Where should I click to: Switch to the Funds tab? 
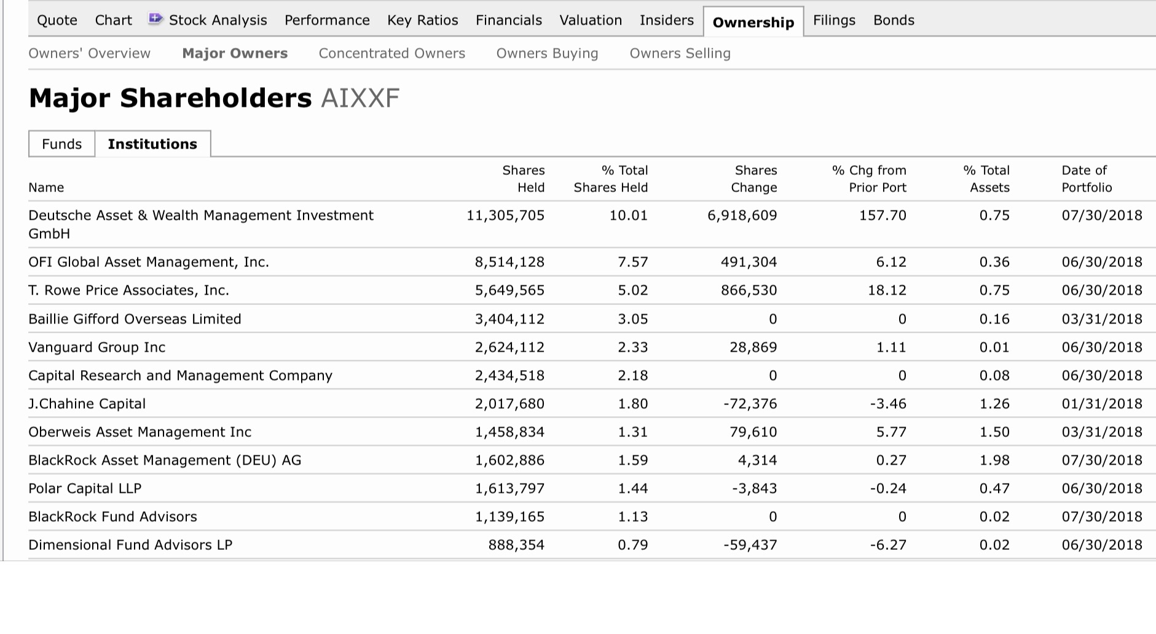[x=61, y=144]
